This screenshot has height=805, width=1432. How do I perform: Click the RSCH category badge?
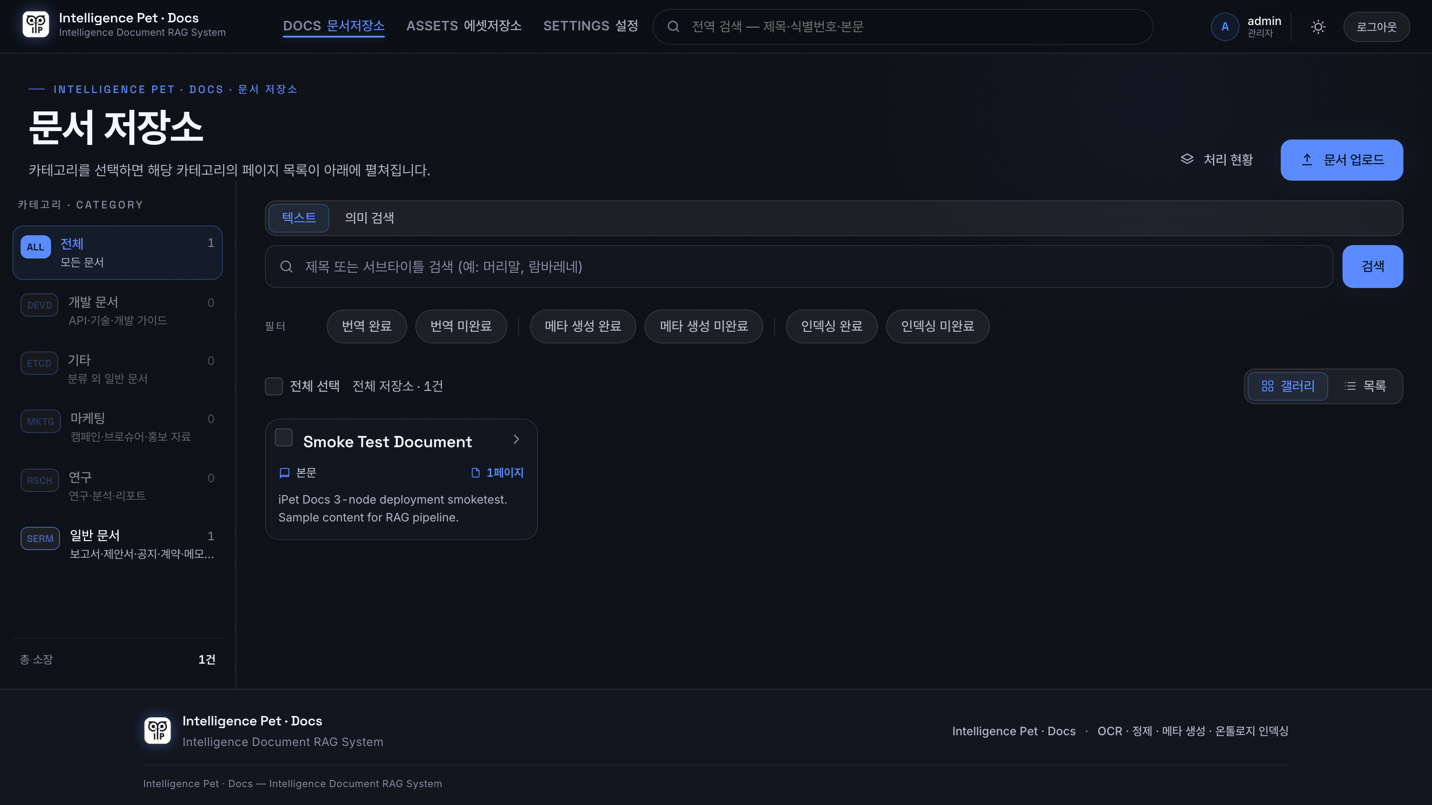point(39,481)
